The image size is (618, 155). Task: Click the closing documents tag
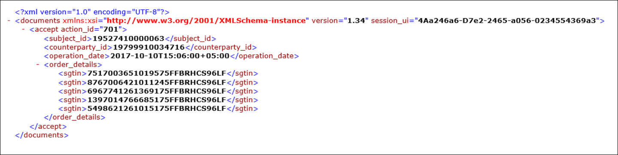pos(42,135)
